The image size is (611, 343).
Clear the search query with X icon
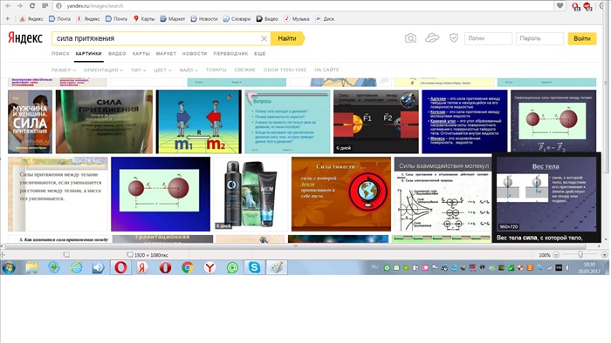tap(264, 38)
